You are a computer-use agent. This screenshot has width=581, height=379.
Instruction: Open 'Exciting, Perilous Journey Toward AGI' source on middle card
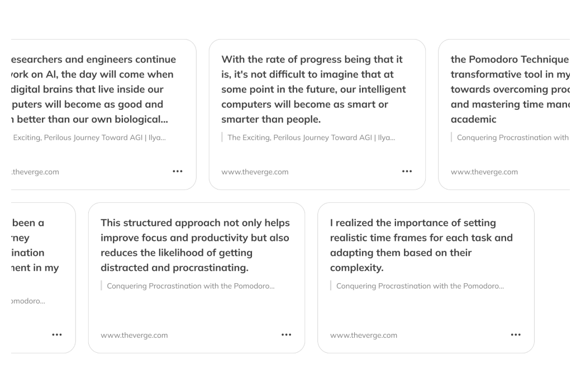click(311, 137)
